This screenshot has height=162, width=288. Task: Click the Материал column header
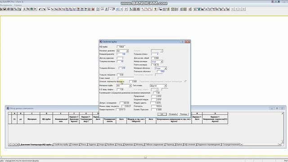point(32,119)
